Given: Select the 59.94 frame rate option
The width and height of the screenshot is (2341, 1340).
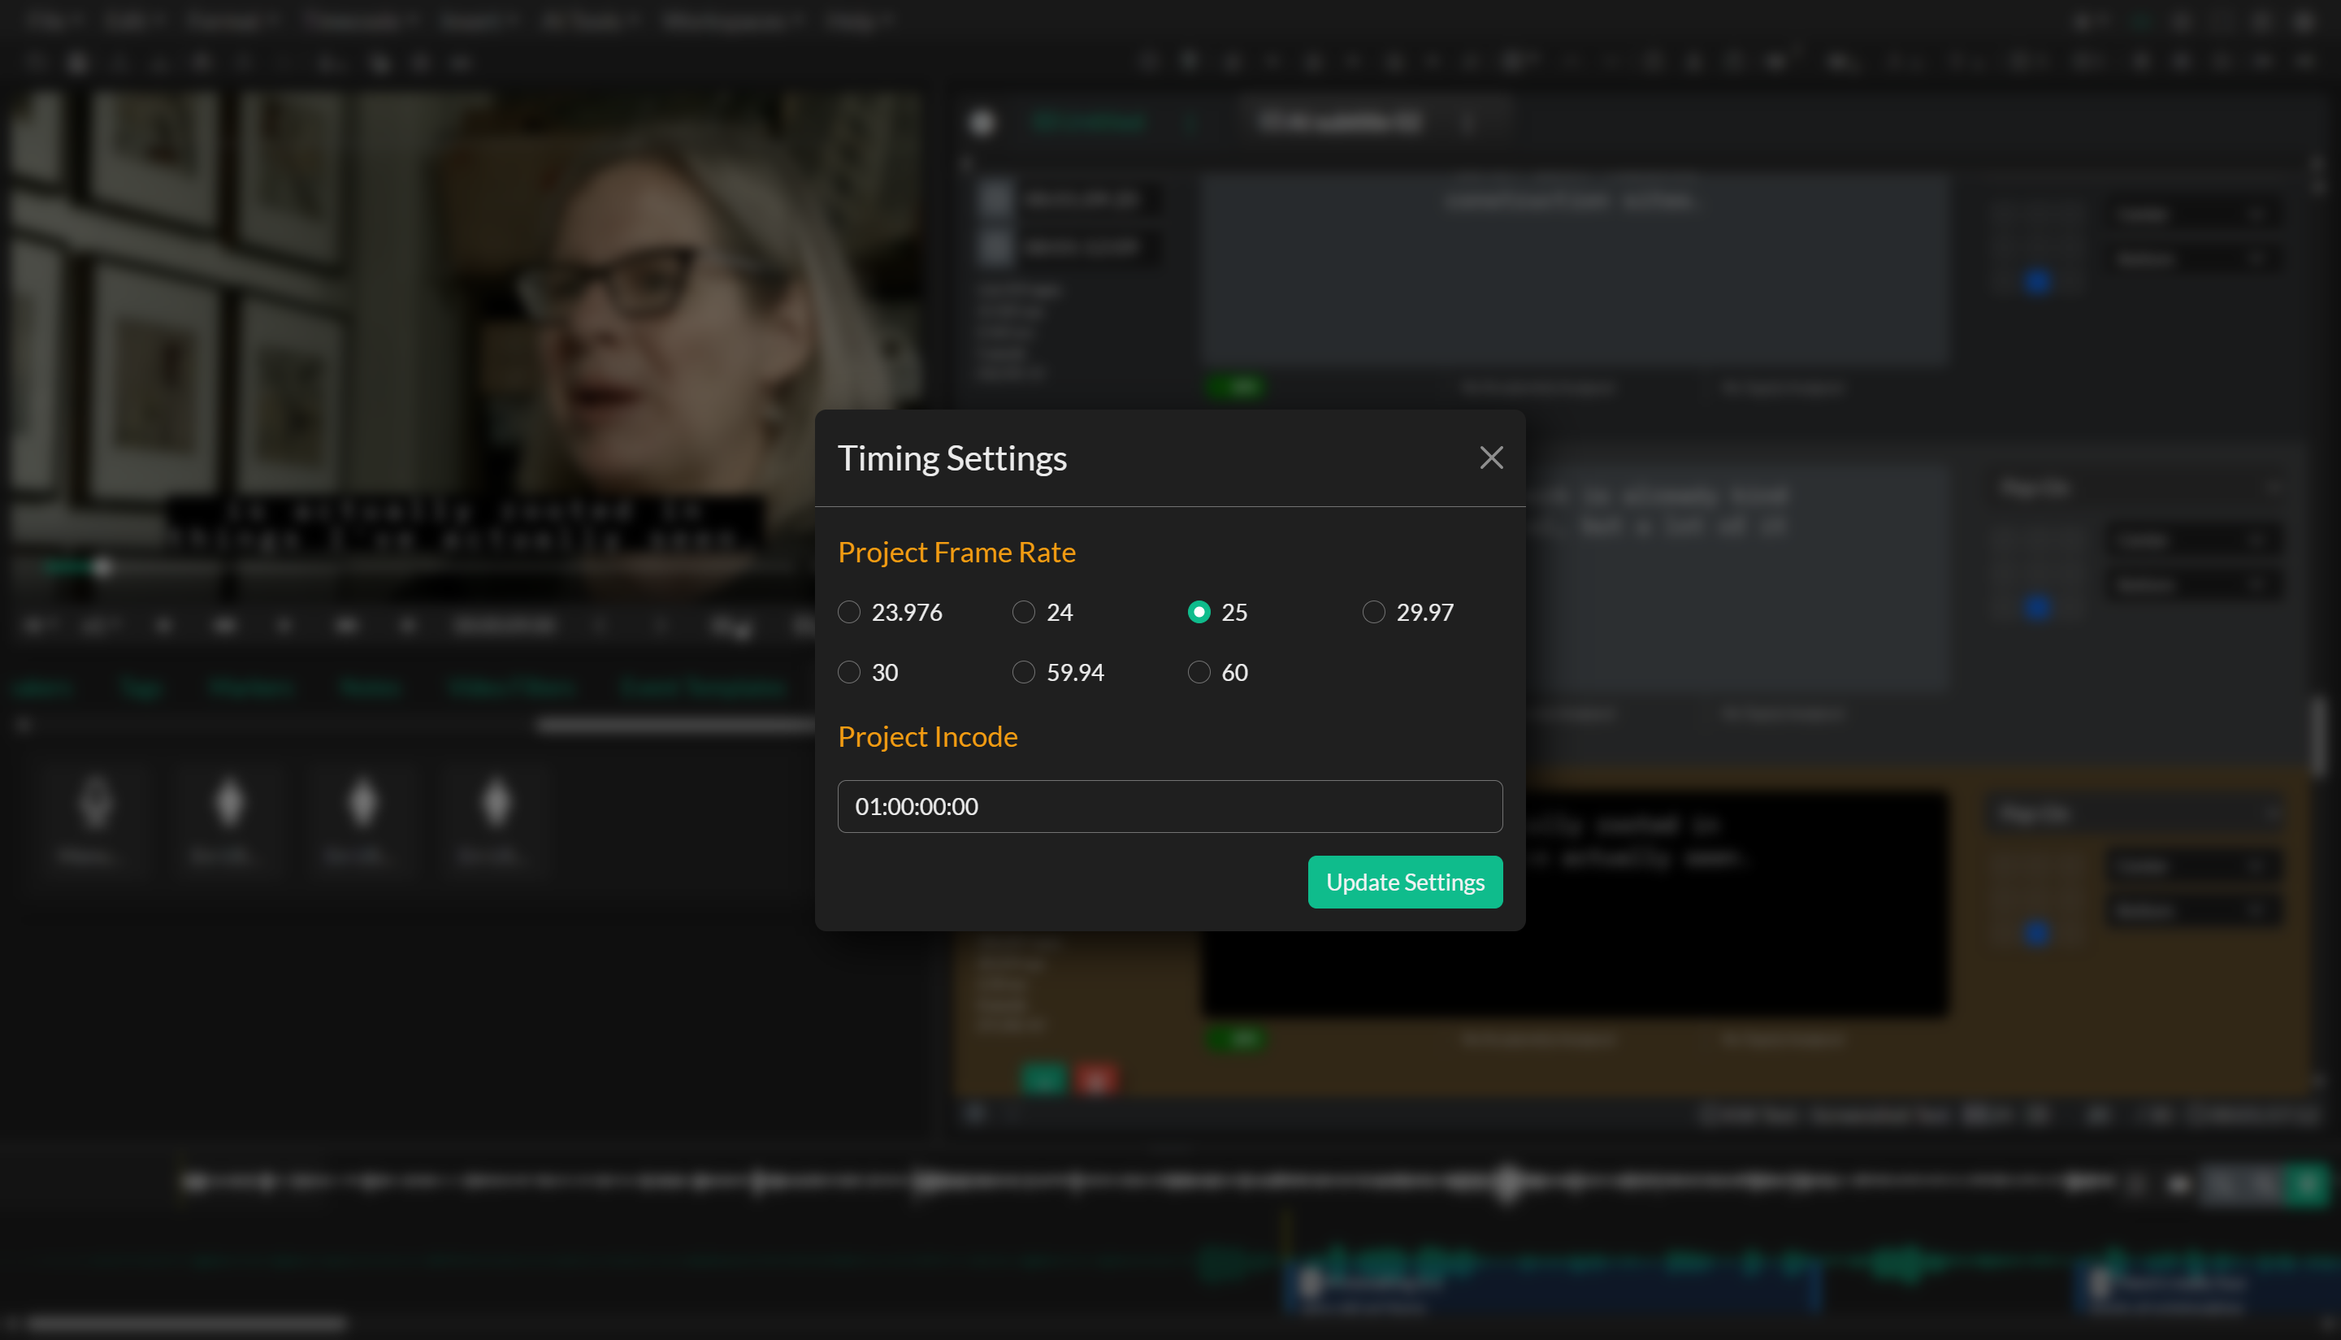Looking at the screenshot, I should point(1022,672).
